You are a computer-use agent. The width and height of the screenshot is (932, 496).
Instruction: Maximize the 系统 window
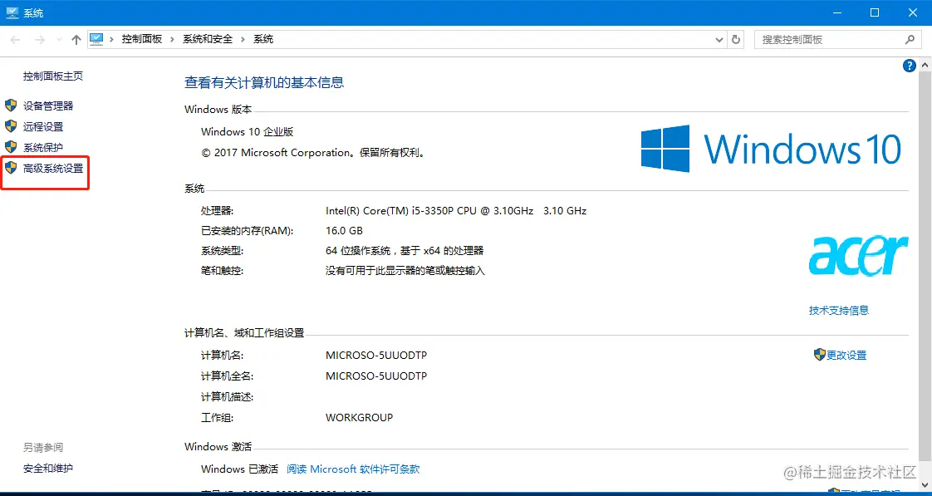click(x=875, y=12)
